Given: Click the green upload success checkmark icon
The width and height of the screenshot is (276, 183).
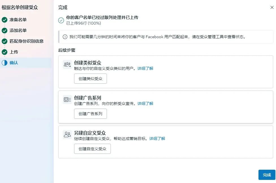Looking at the screenshot, I should pos(61,20).
